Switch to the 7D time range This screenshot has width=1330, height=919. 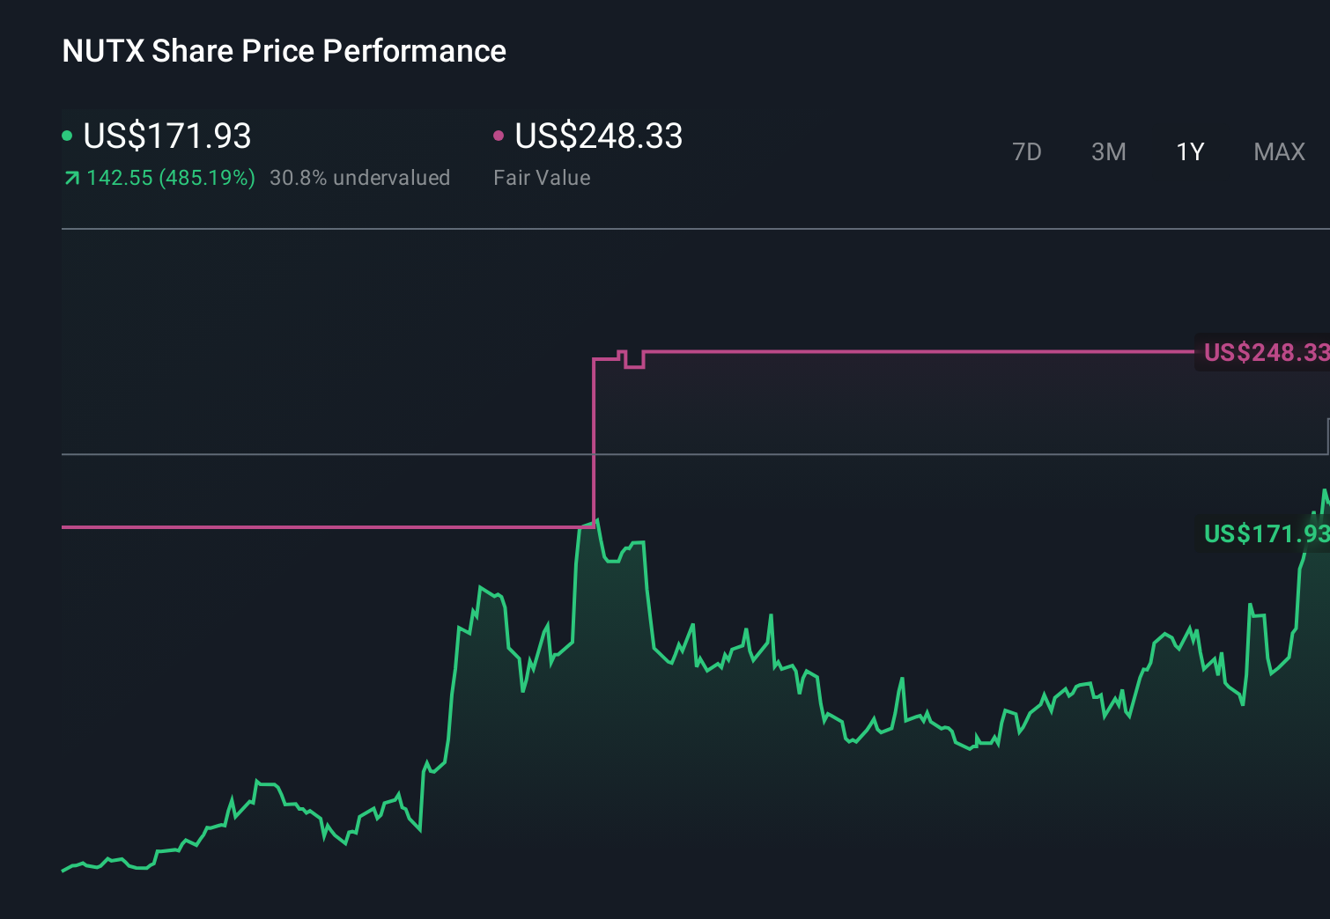pyautogui.click(x=1027, y=151)
